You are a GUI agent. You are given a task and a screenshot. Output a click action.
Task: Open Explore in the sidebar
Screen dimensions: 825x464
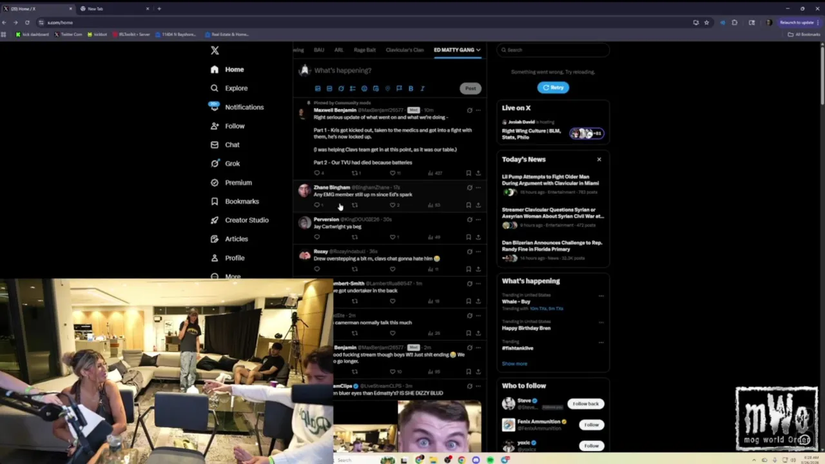coord(229,88)
